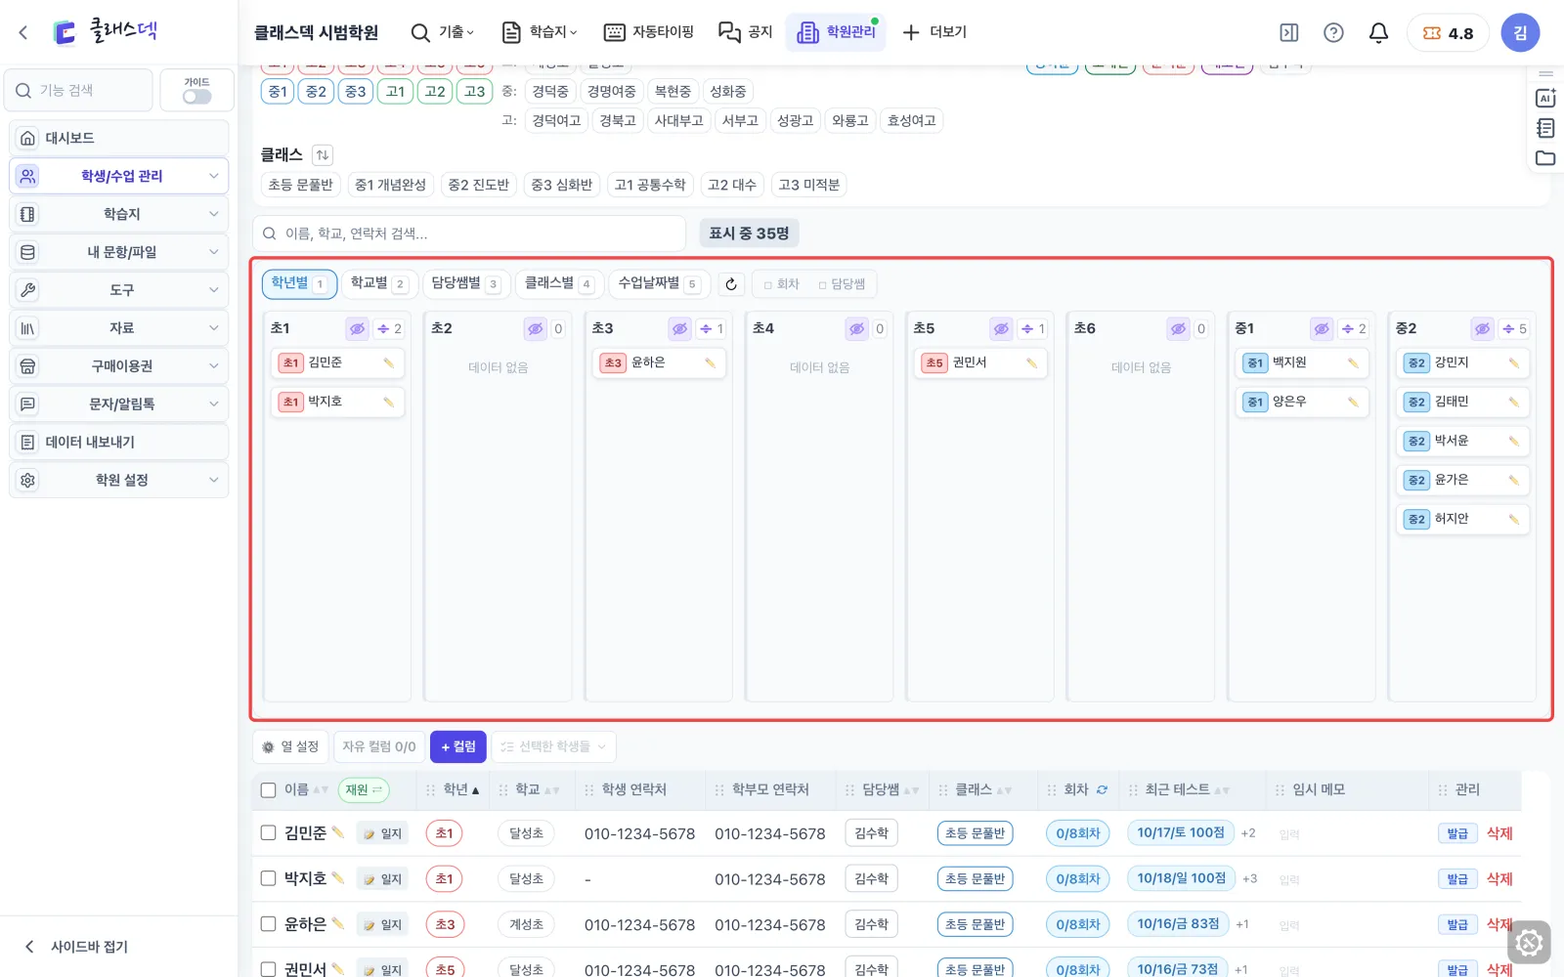1564x977 pixels.
Task: Hide the 중1 column with eye icon
Action: [x=1322, y=329]
